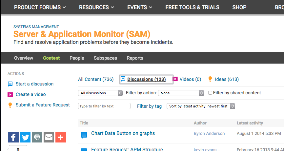
Task: Expand the Resources menu
Action: click(97, 7)
